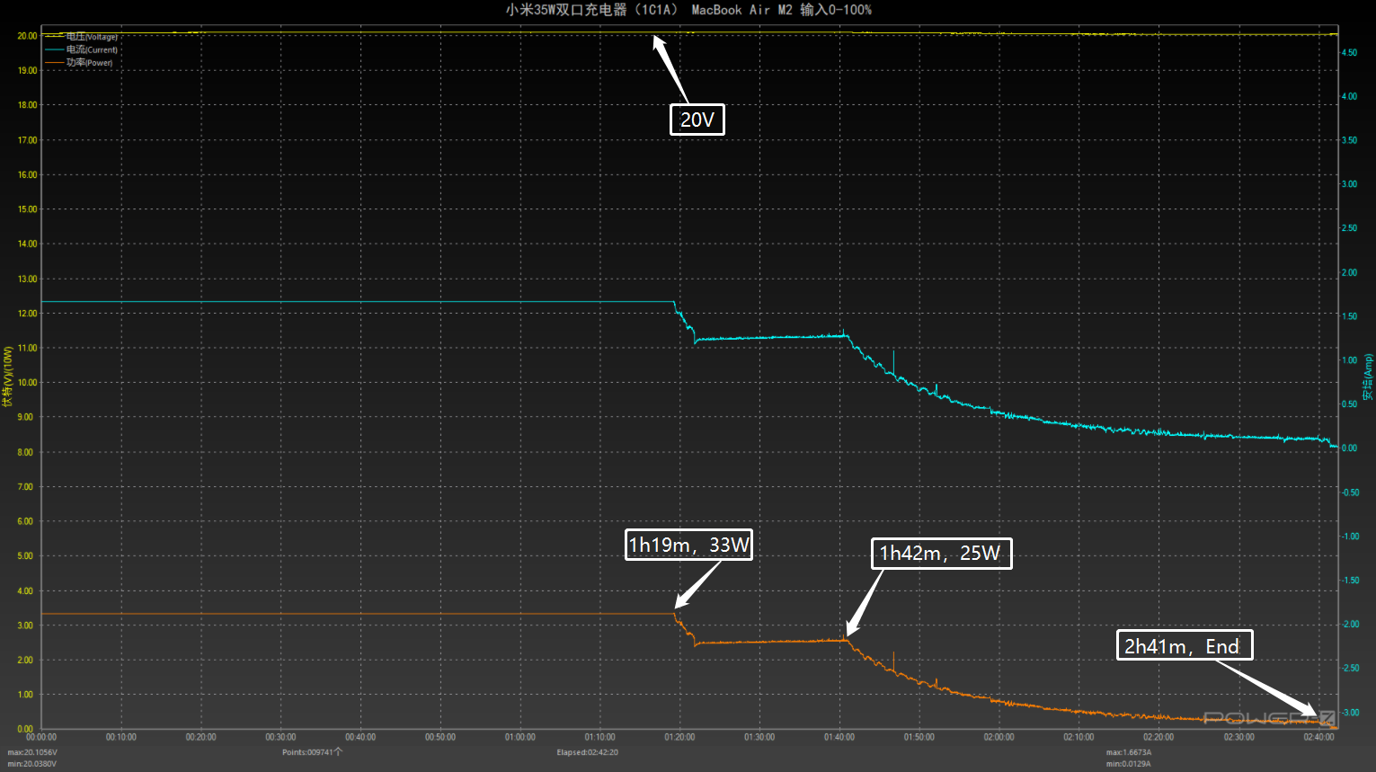Click the chart title mentioning MacBook Air M2
This screenshot has width=1376, height=772.
(688, 10)
